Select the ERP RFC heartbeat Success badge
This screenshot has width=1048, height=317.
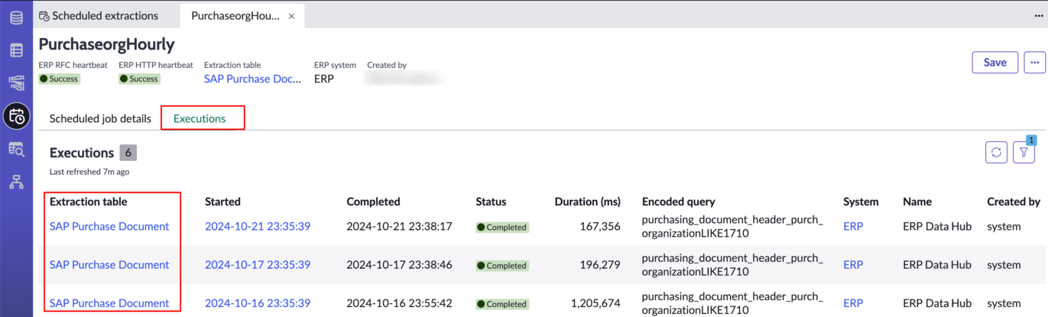[60, 79]
